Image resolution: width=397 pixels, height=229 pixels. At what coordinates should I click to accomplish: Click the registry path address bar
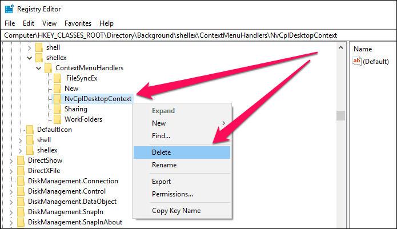pos(199,35)
